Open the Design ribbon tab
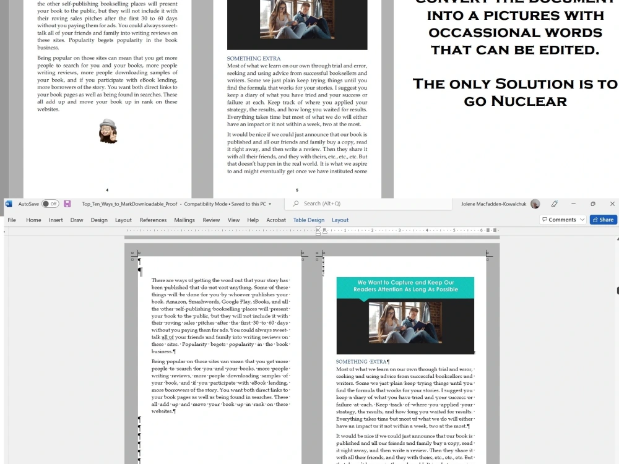Image resolution: width=619 pixels, height=464 pixels. pos(99,220)
